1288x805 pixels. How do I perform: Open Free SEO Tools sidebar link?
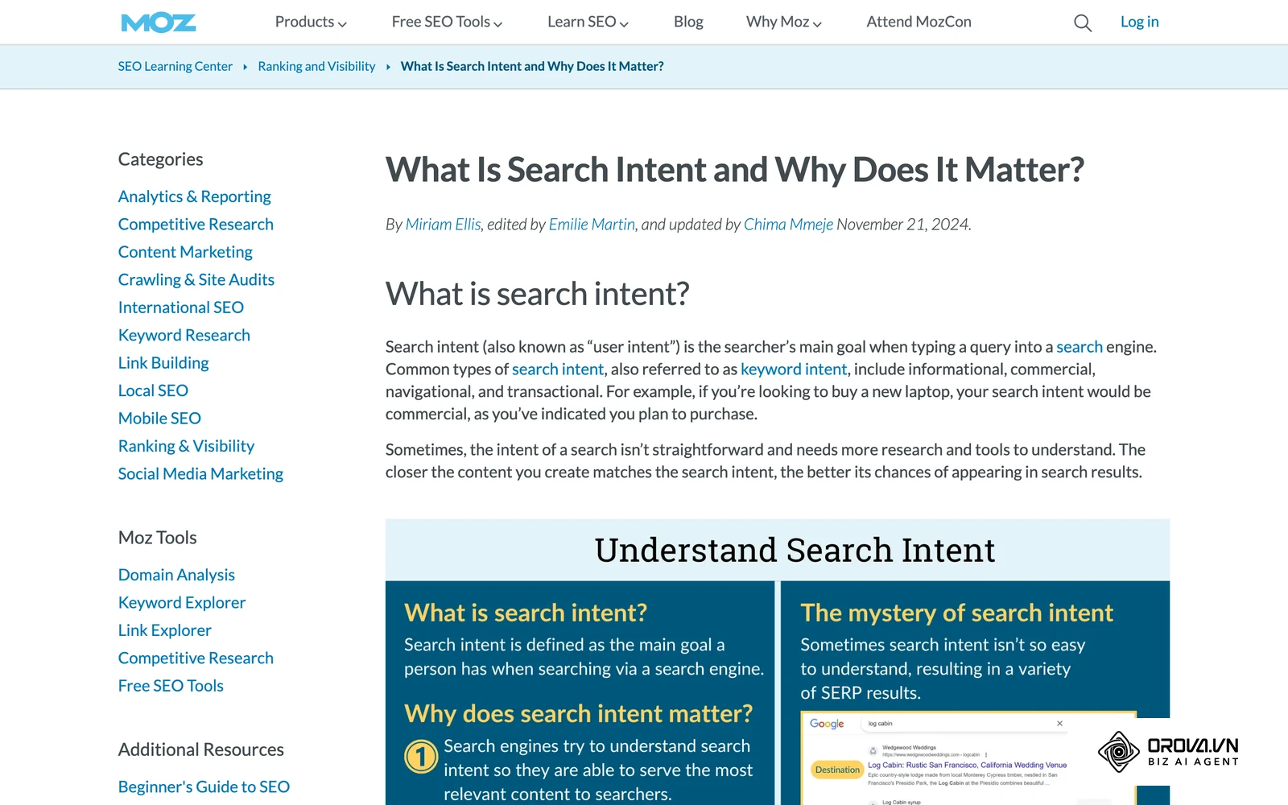(171, 686)
